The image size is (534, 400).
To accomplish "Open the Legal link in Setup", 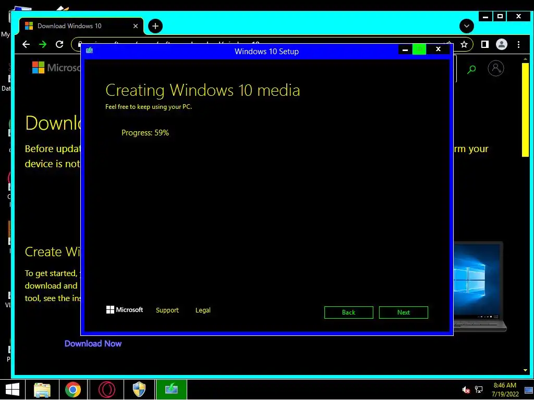I will (x=203, y=310).
